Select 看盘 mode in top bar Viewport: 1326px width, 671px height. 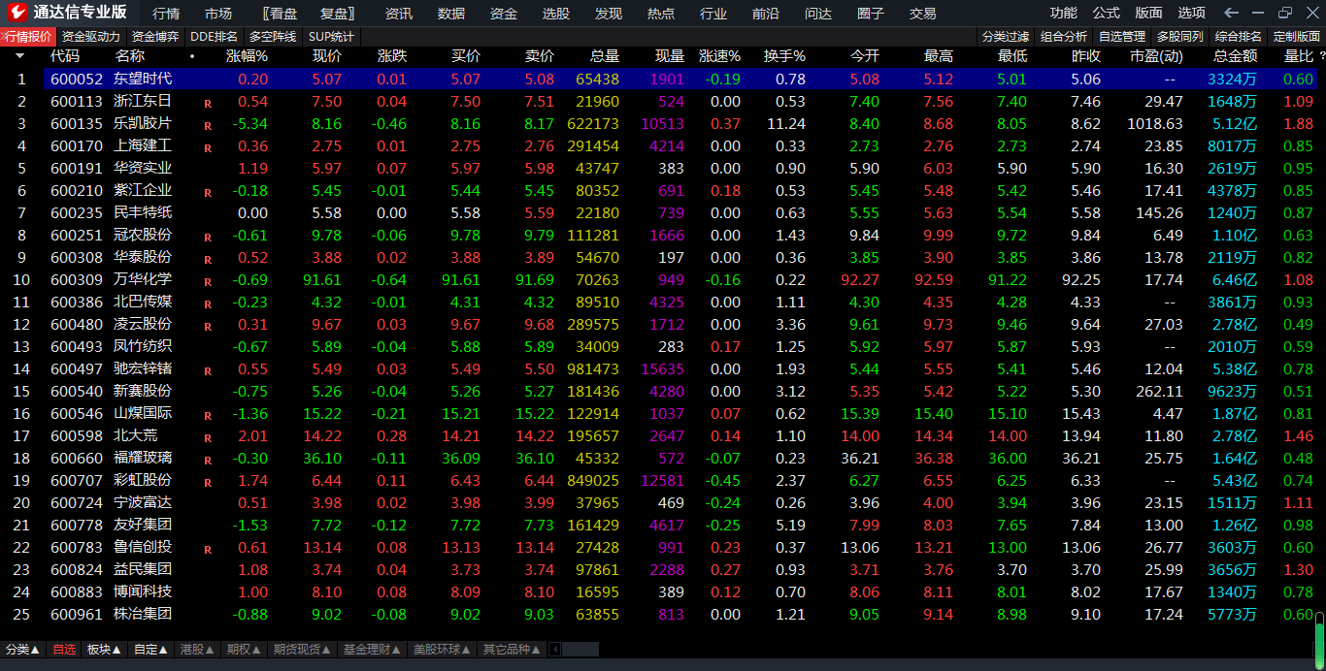coord(281,14)
